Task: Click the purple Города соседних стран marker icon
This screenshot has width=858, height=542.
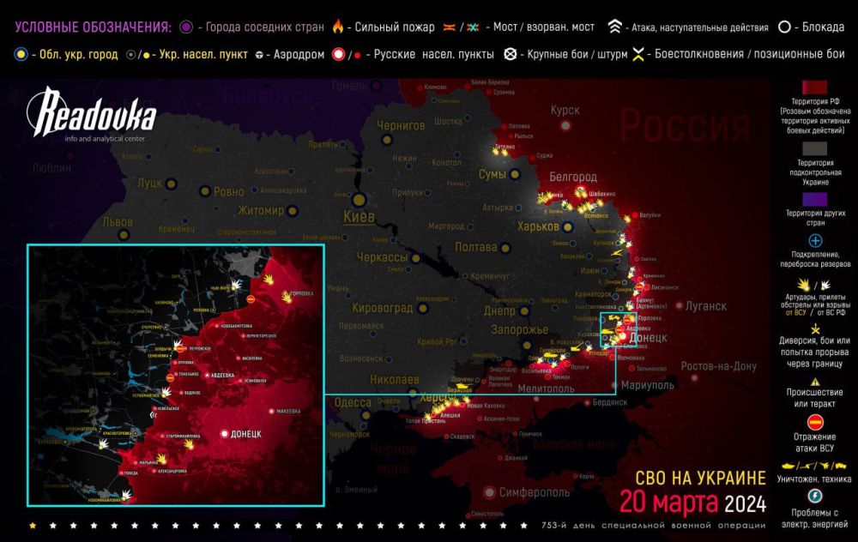Action: (185, 27)
